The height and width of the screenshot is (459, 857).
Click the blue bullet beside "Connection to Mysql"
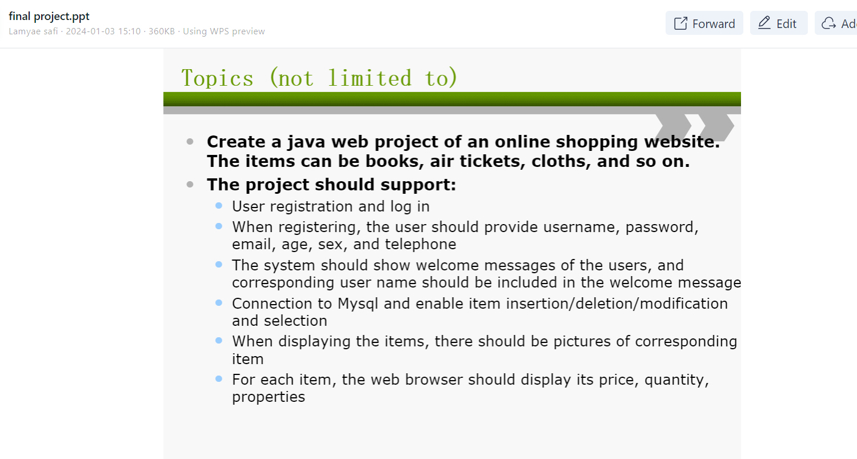tap(219, 302)
